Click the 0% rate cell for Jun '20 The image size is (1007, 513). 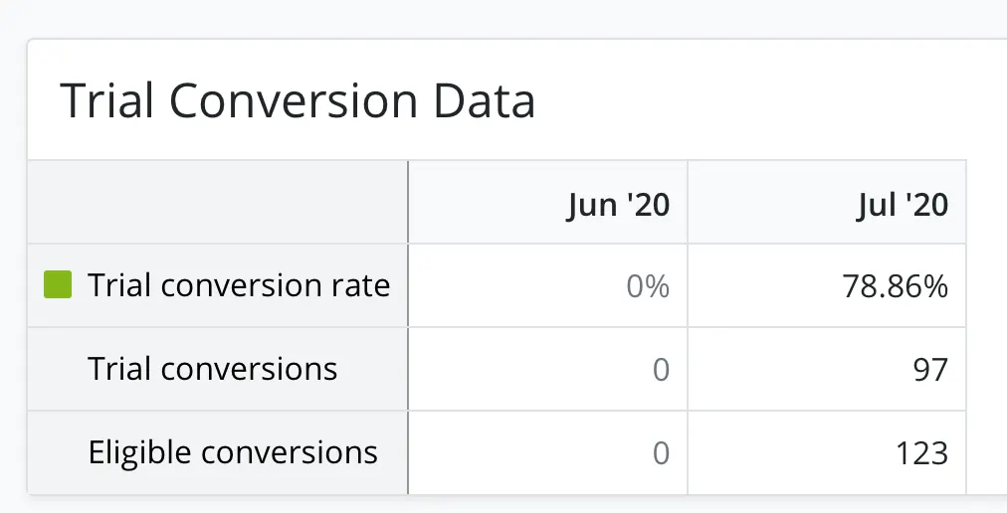click(x=648, y=287)
